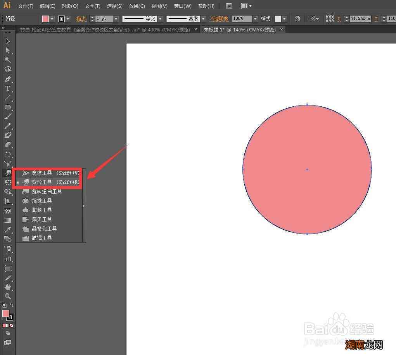396x355 pixels.
Task: Open fill color dropdown in control bar
Action: tap(52, 19)
